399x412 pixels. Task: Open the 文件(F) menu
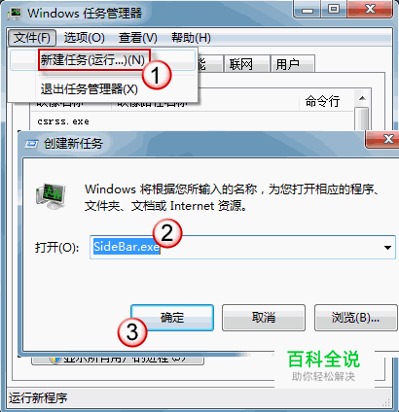(32, 38)
